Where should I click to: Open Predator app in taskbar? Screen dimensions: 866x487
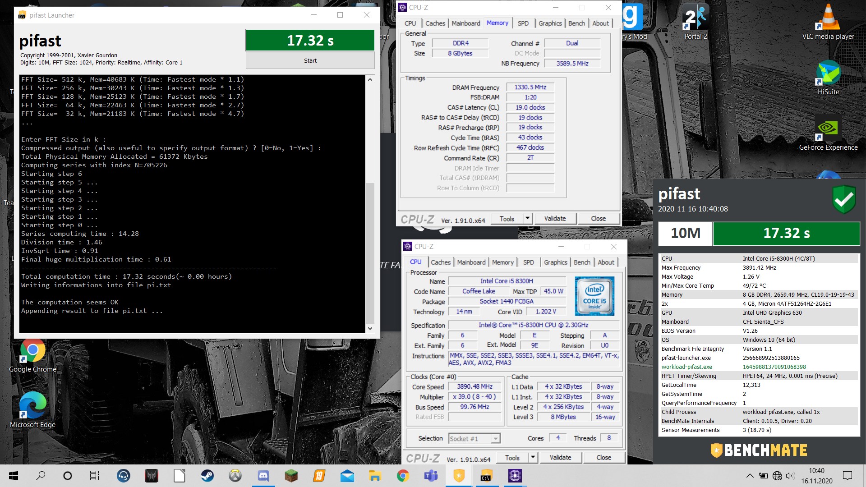[x=151, y=476]
